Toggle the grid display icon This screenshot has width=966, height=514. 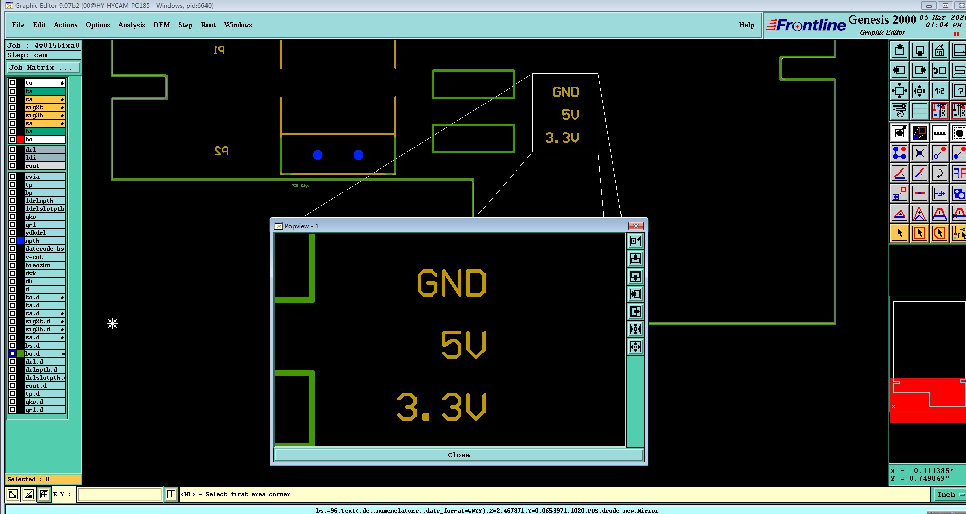tap(920, 111)
